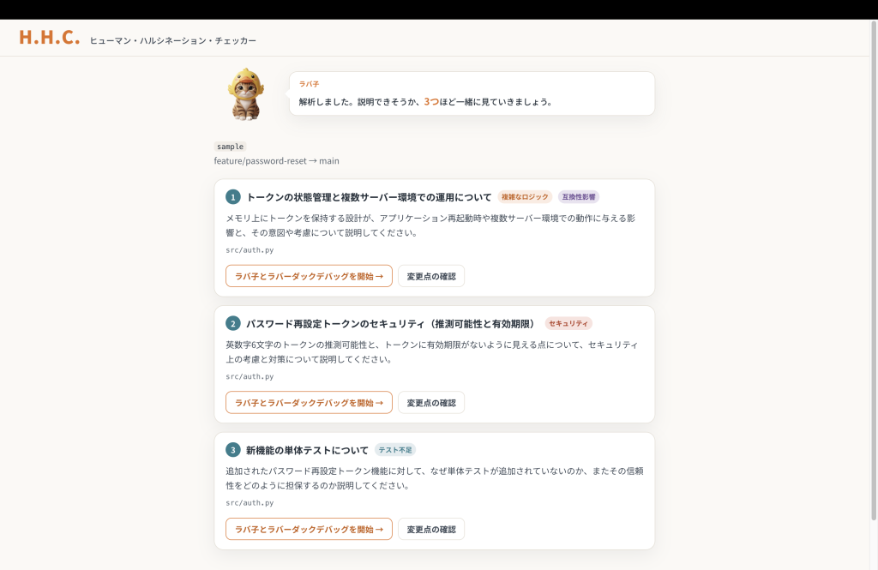The image size is (878, 570).
Task: Click the H.H.C. logo in header
Action: click(x=49, y=38)
